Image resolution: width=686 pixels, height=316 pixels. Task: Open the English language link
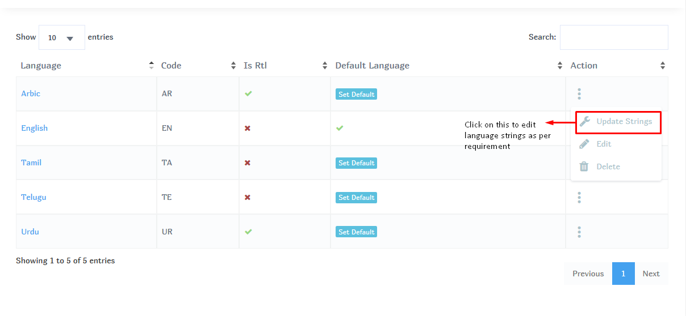click(x=35, y=128)
